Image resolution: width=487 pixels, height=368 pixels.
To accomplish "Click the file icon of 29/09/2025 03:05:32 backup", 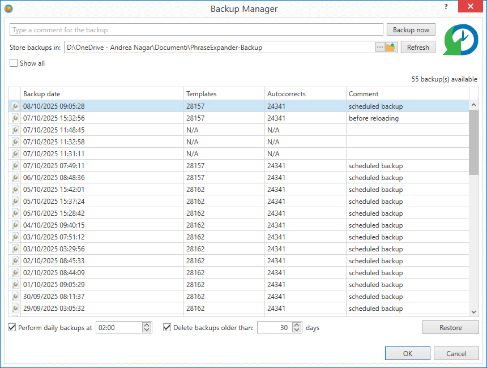I will click(x=15, y=309).
